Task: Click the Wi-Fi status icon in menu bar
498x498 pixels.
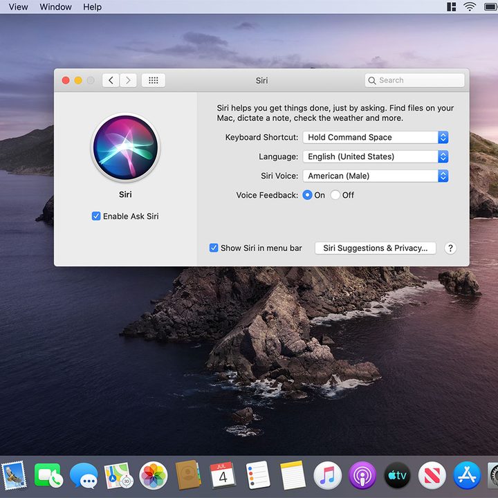Action: pyautogui.click(x=470, y=7)
